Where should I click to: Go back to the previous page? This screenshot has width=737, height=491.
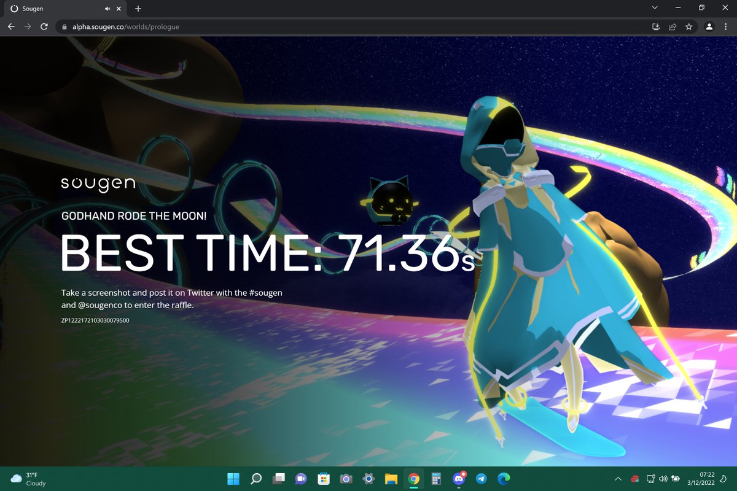point(11,27)
